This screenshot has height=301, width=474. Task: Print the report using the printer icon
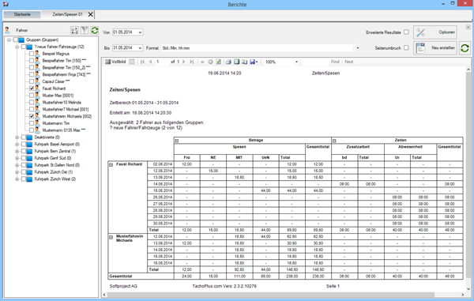click(228, 62)
